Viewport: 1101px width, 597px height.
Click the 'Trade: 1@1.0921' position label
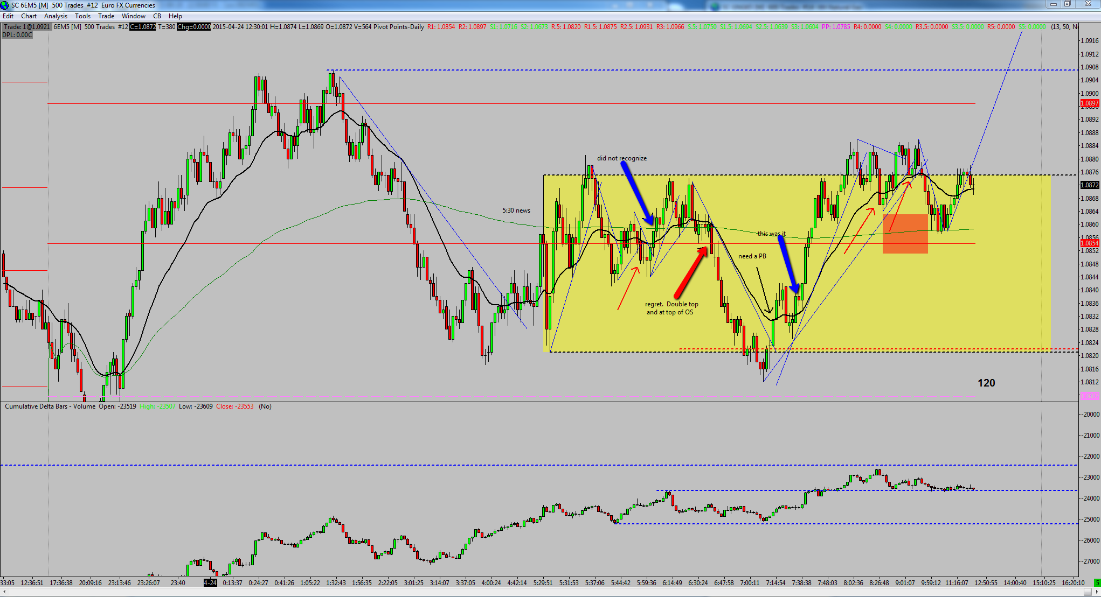pos(26,27)
